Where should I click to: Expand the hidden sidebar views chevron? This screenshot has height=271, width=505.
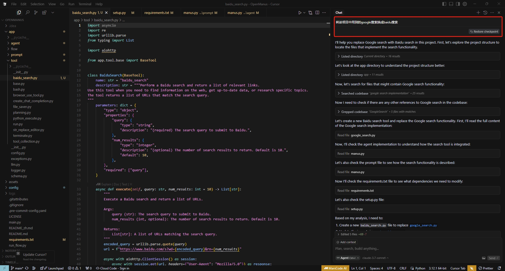(x=53, y=12)
